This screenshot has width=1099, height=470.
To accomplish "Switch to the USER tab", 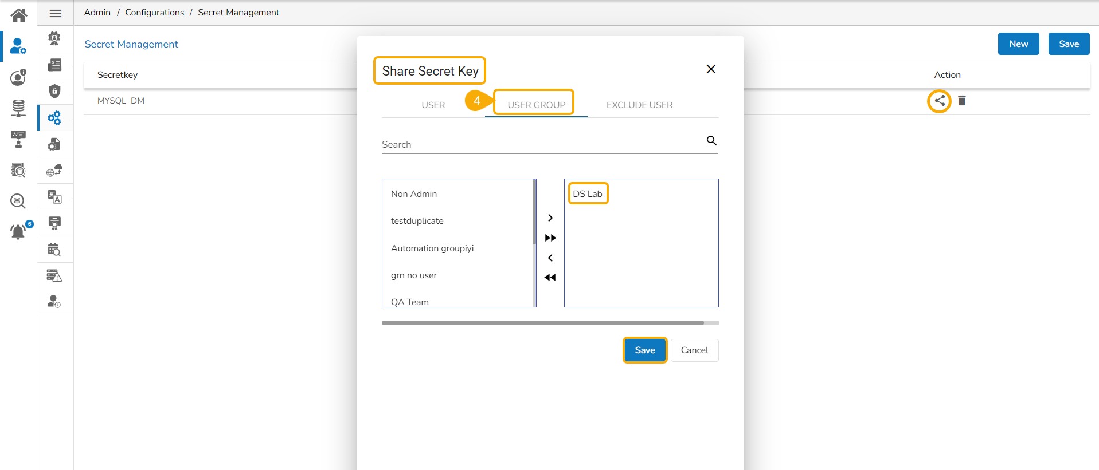I will pos(433,105).
